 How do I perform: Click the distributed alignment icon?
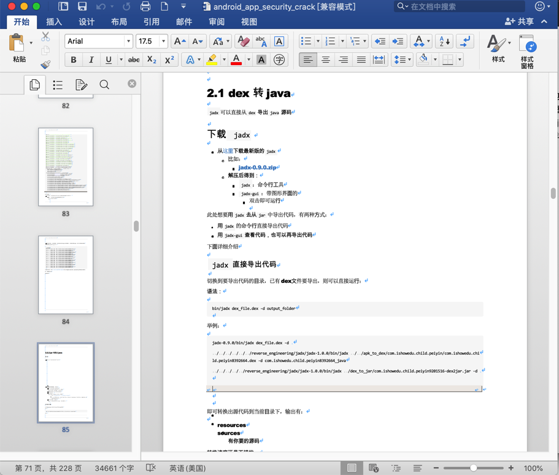(x=379, y=60)
